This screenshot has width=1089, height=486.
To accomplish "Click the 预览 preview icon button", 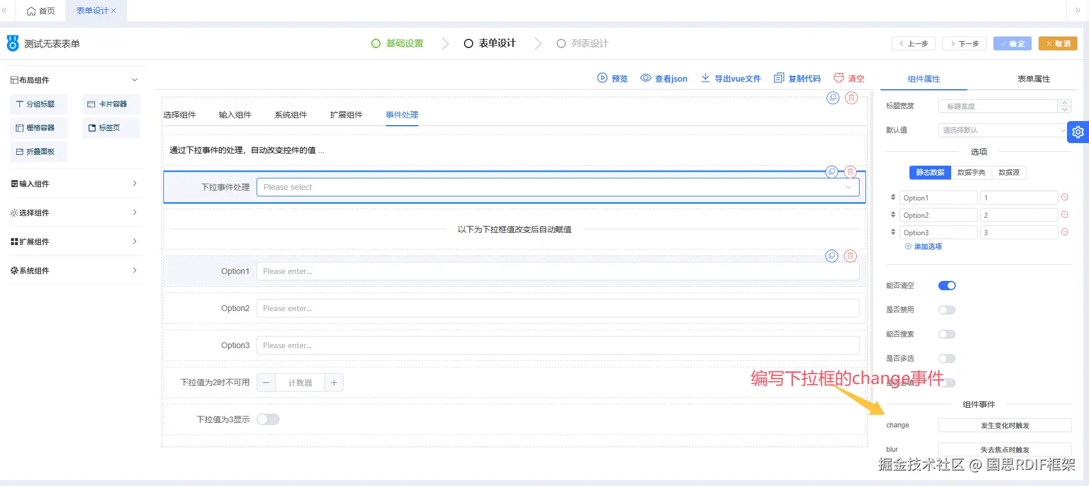I will [612, 78].
